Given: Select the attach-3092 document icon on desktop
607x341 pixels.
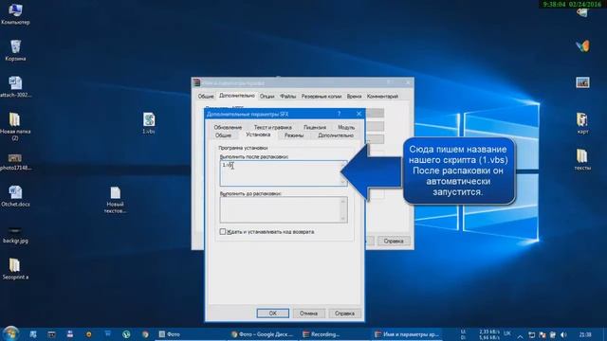Looking at the screenshot, I should pyautogui.click(x=15, y=86).
